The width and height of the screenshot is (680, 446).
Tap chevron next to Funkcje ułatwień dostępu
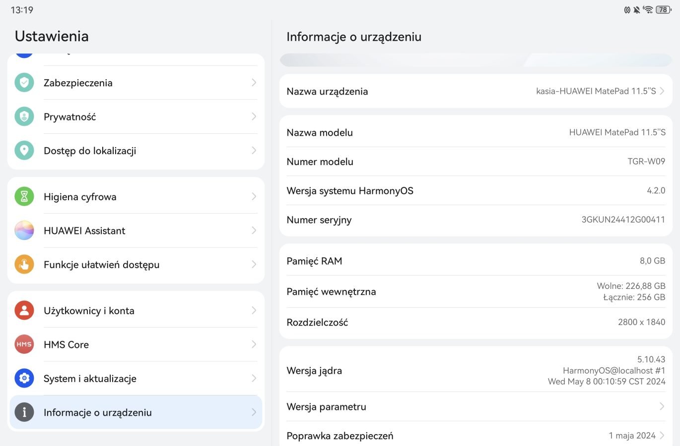click(x=254, y=265)
